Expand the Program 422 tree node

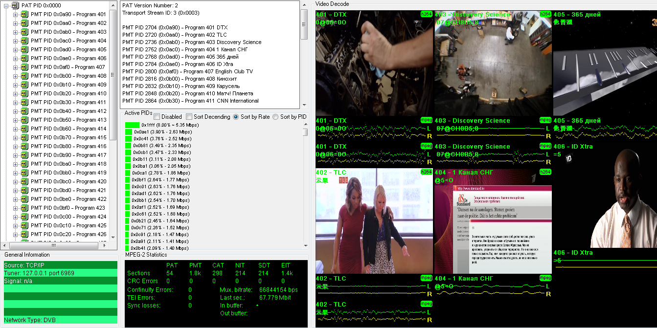coord(15,199)
